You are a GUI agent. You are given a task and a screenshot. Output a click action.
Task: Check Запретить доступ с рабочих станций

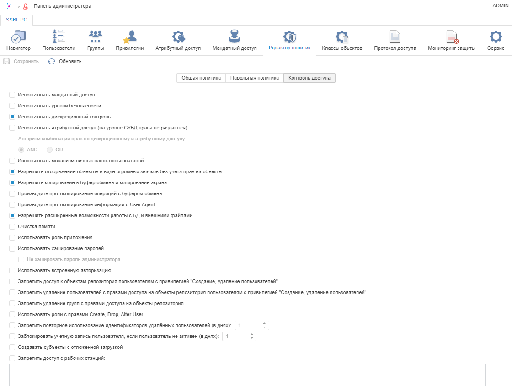[x=12, y=359]
